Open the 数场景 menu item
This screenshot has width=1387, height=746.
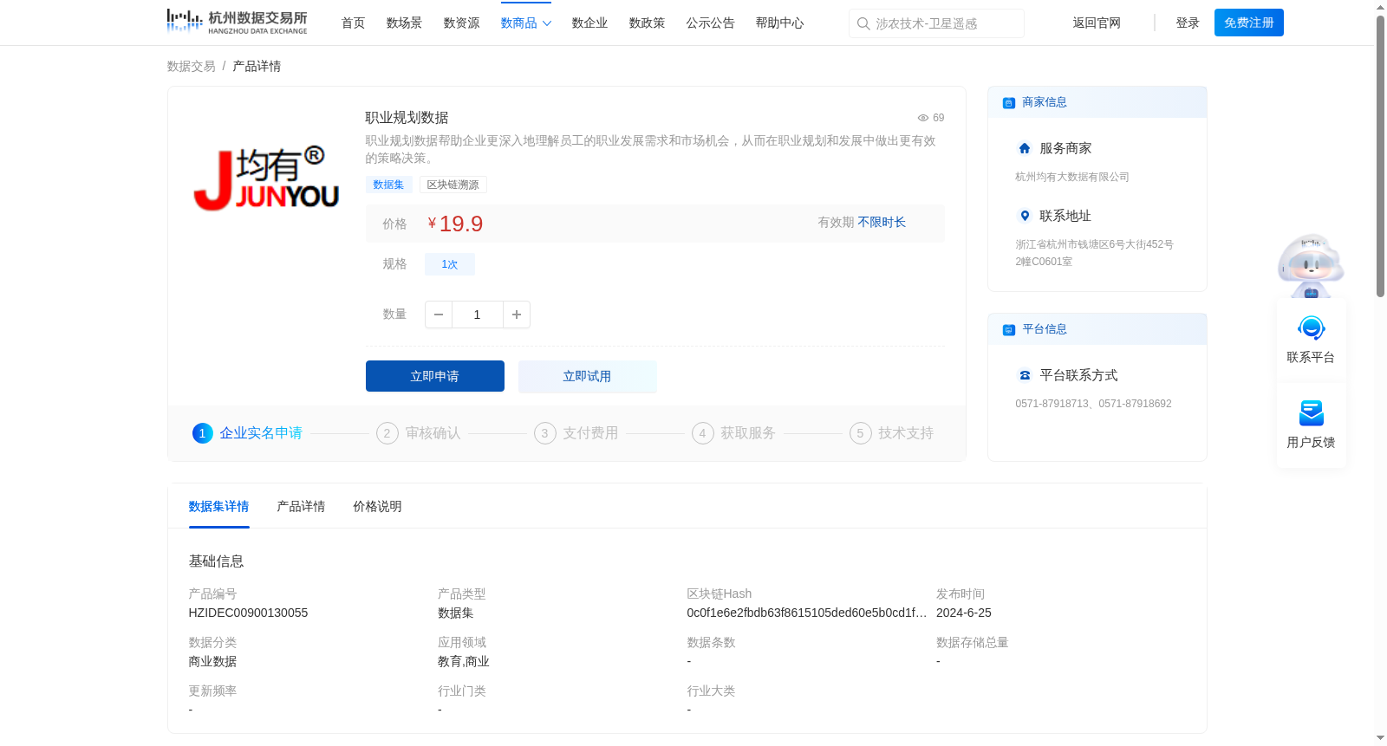click(x=405, y=23)
